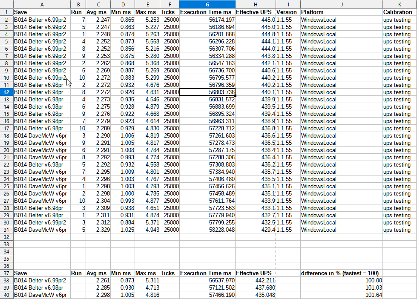417x299 pixels.
Task: Click row header 37
Action: [6, 273]
